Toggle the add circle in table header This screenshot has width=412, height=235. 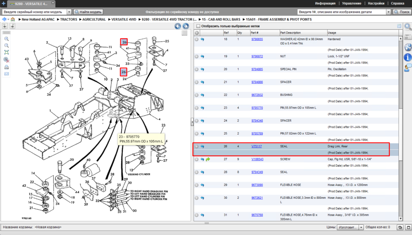[197, 33]
